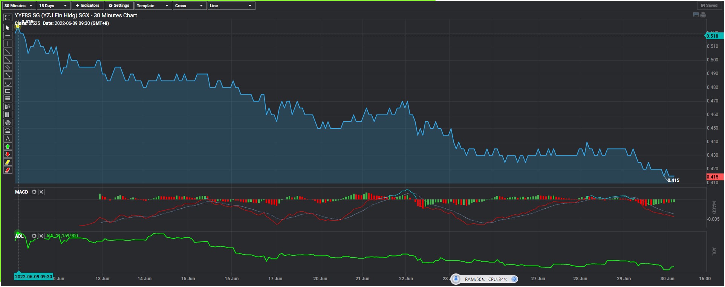Open the Cross cursor menu
The image size is (725, 287).
(x=189, y=6)
